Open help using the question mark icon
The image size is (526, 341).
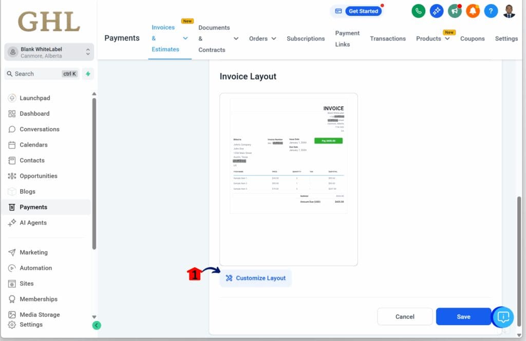(491, 10)
